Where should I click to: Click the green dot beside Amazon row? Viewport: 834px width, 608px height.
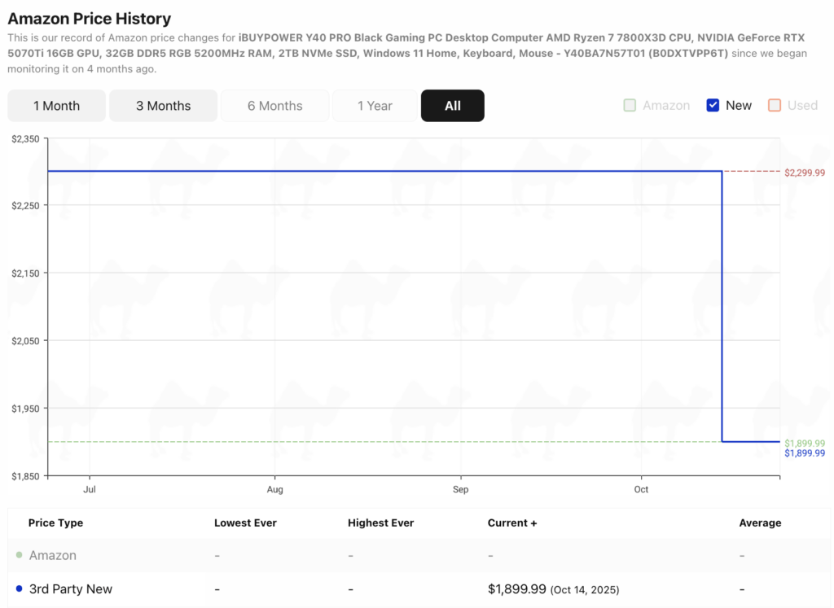pos(19,555)
